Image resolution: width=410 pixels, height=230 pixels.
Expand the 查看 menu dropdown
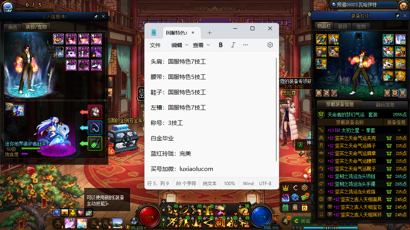coord(201,45)
